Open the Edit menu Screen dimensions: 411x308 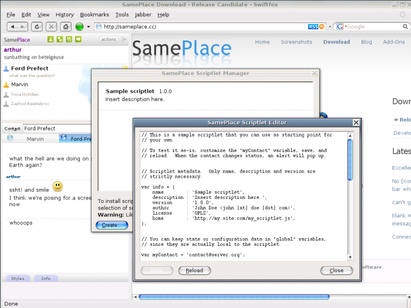26,15
